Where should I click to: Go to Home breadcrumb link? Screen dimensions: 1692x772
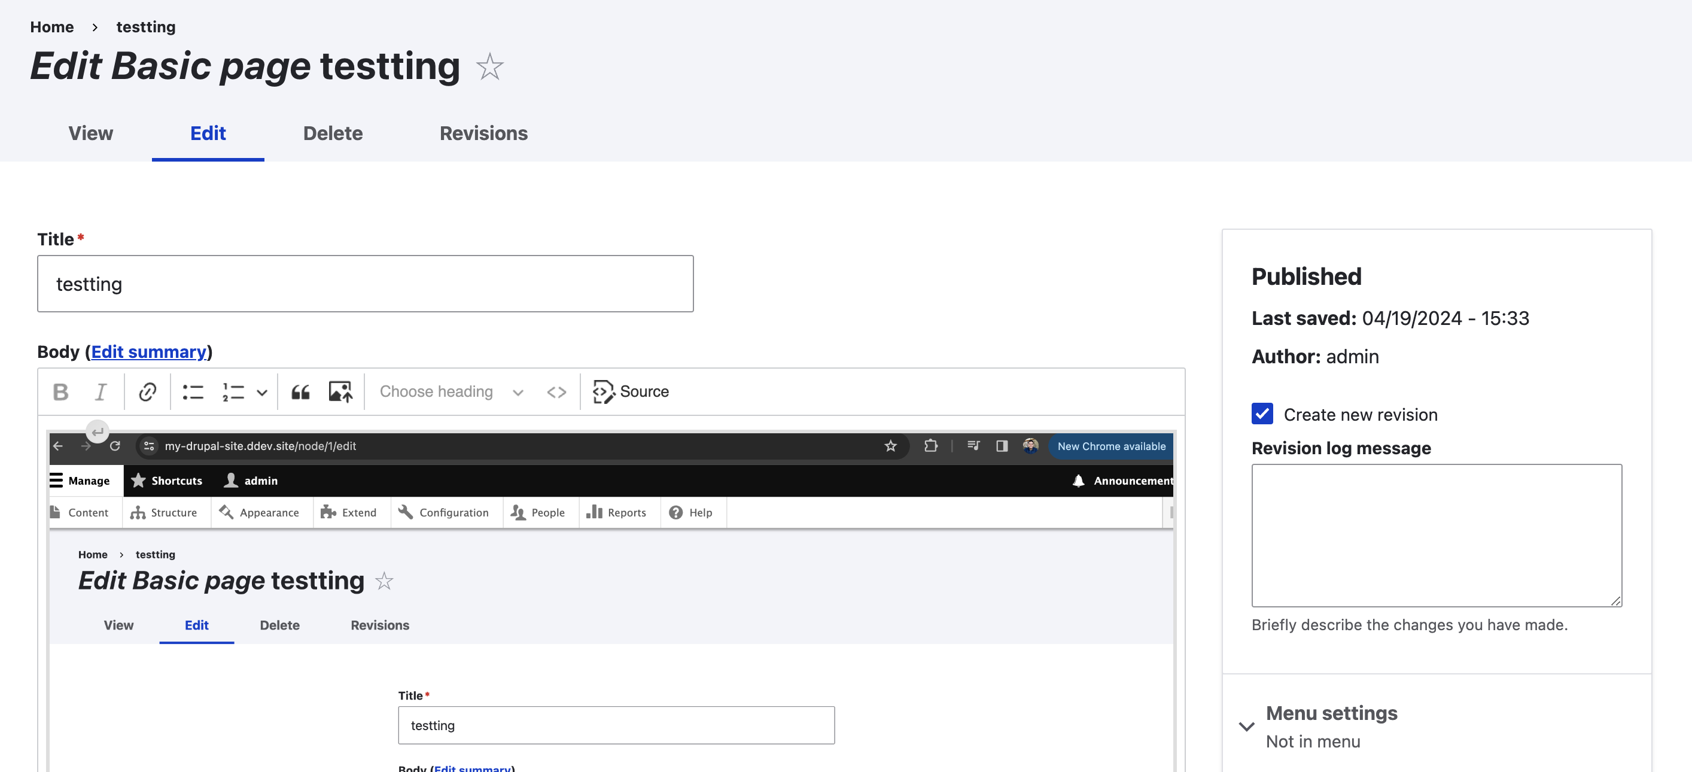52,27
